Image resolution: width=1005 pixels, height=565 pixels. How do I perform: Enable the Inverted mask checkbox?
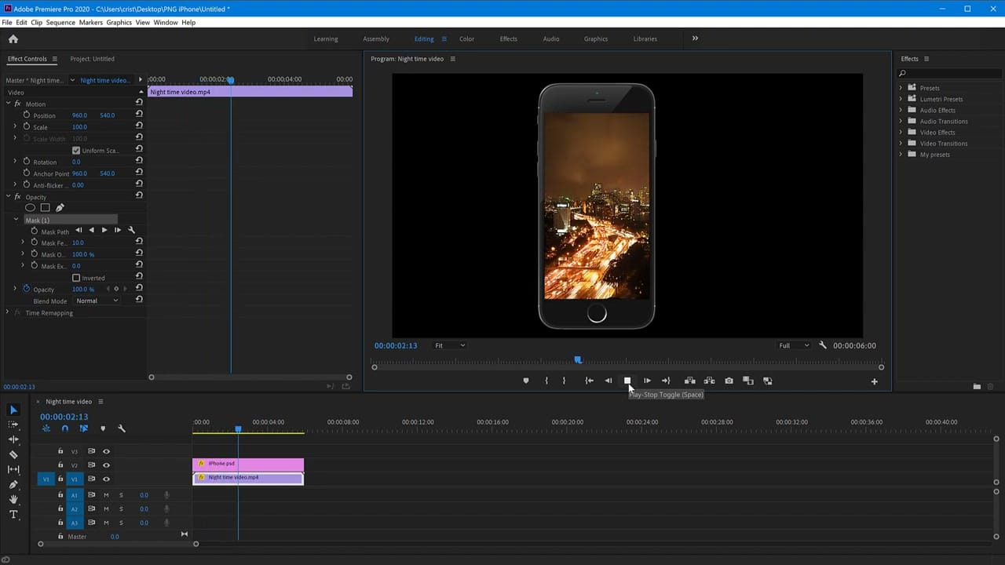[x=76, y=278]
